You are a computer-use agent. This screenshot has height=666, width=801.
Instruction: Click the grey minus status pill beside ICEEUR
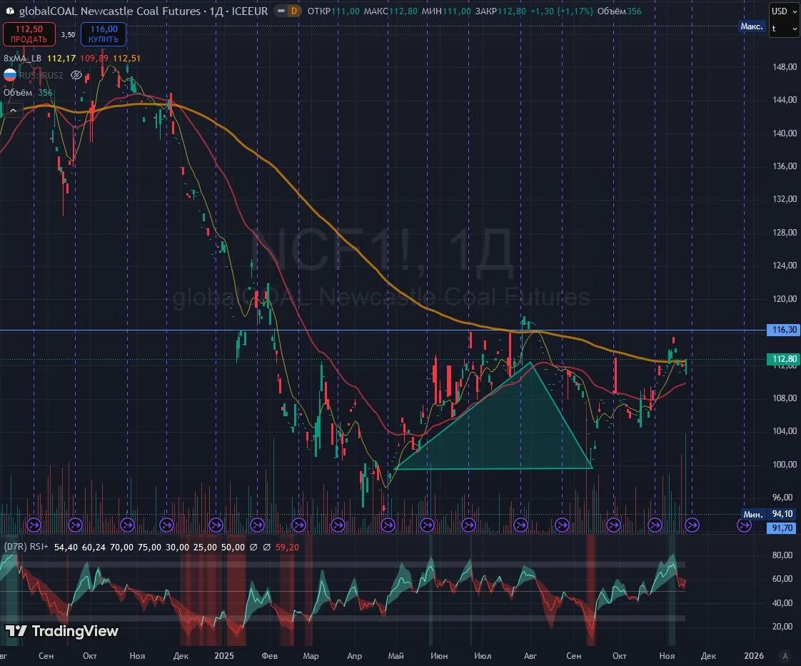tap(281, 11)
